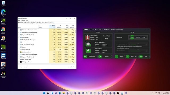Screen dimensions: 170x95
Task: Switch to the Startup tab
Action: (x=39, y=23)
